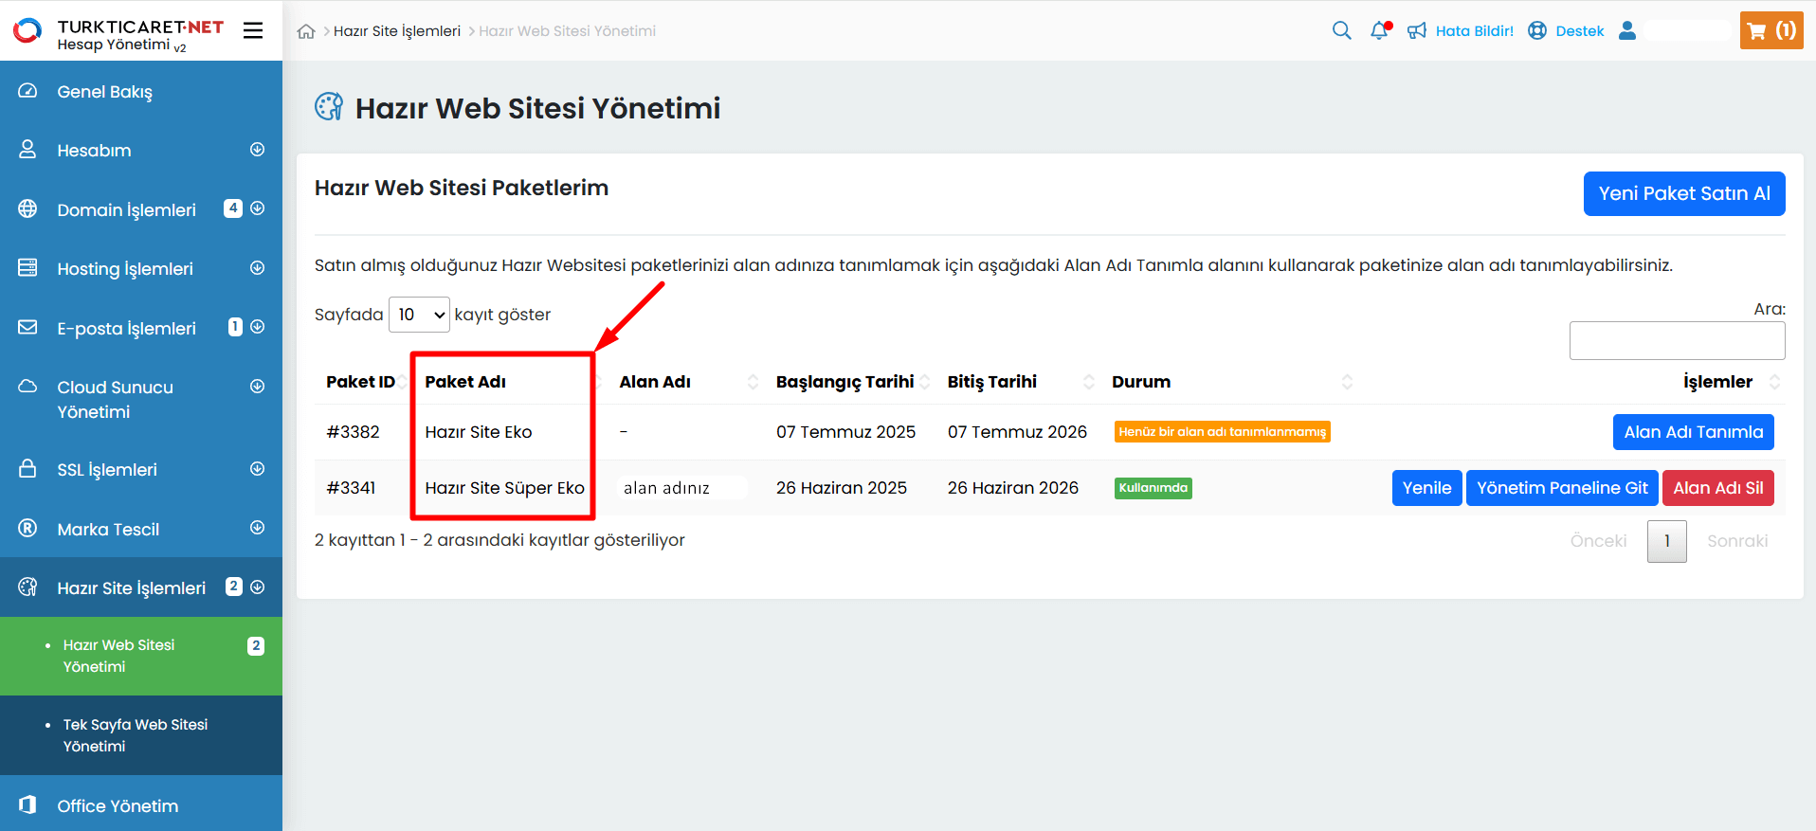This screenshot has height=831, width=1816.
Task: Expand the Hosting İşlemleri submenu arrow
Action: [257, 268]
